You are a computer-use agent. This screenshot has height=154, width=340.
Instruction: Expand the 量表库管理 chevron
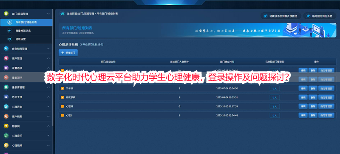pos(48,87)
